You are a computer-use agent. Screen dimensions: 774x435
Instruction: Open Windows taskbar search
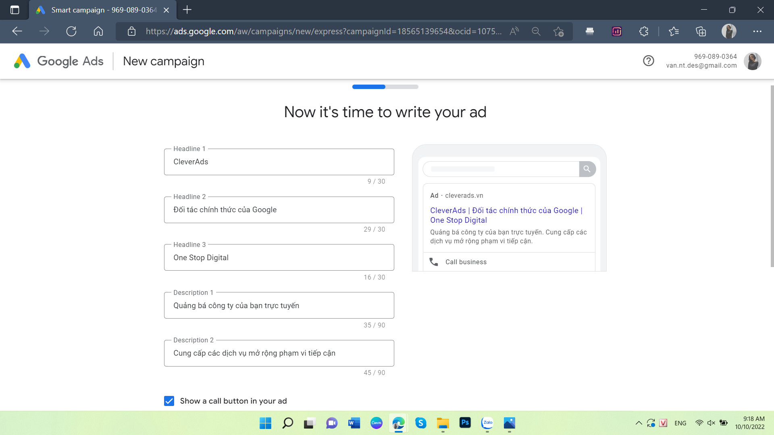click(287, 423)
